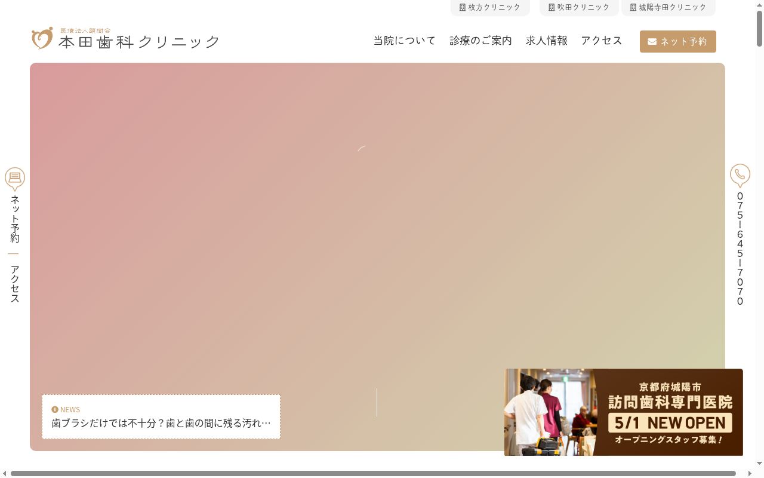Open the 当院について menu
This screenshot has width=764, height=478.
pos(405,41)
